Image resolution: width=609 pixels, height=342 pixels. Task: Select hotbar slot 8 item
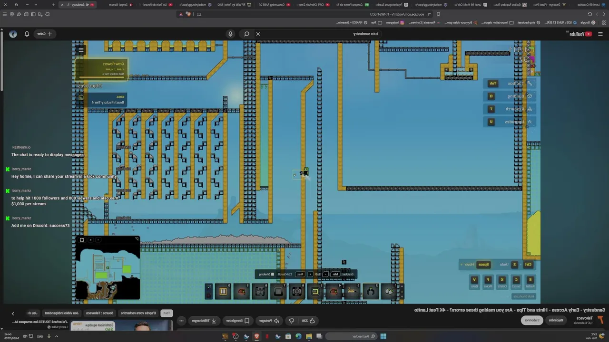tap(260, 291)
